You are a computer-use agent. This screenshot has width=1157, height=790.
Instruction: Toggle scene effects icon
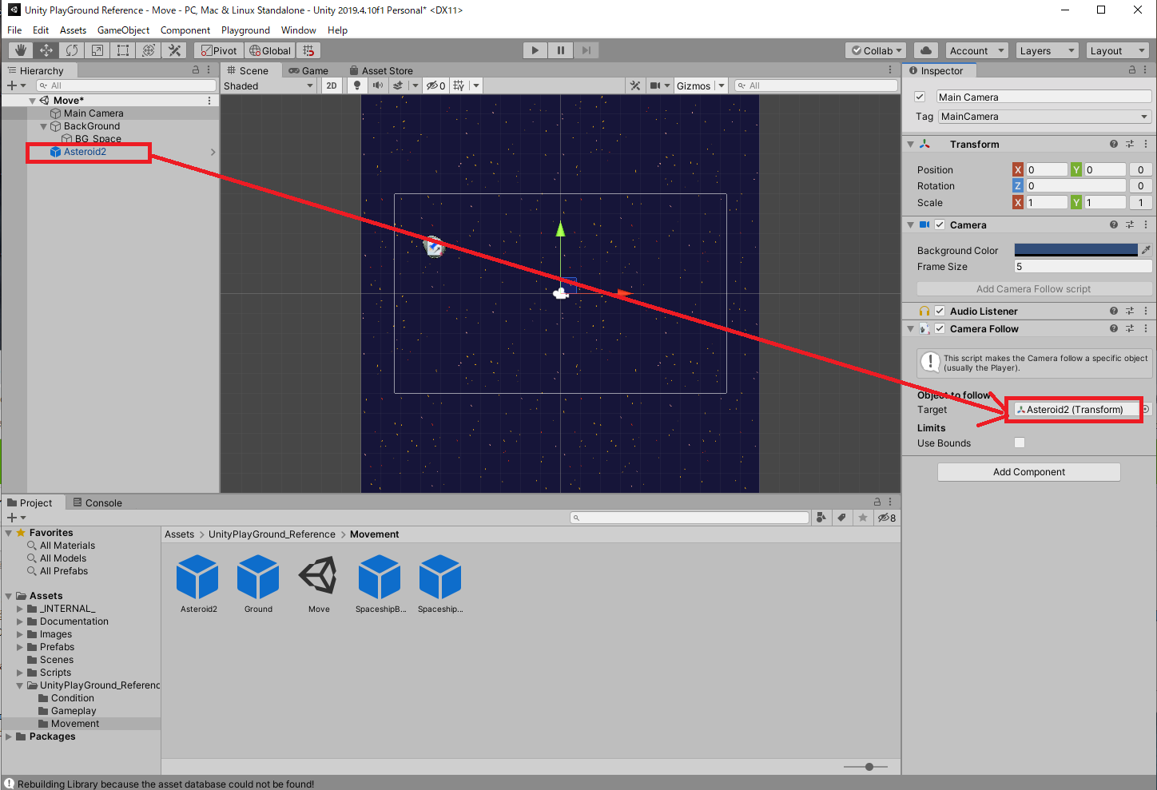pyautogui.click(x=398, y=85)
